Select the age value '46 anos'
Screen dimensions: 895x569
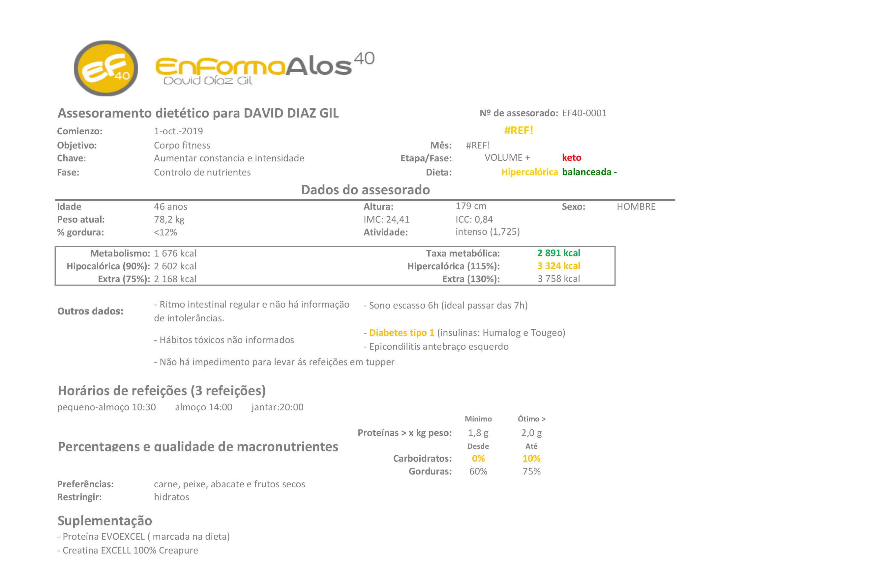[x=171, y=206]
